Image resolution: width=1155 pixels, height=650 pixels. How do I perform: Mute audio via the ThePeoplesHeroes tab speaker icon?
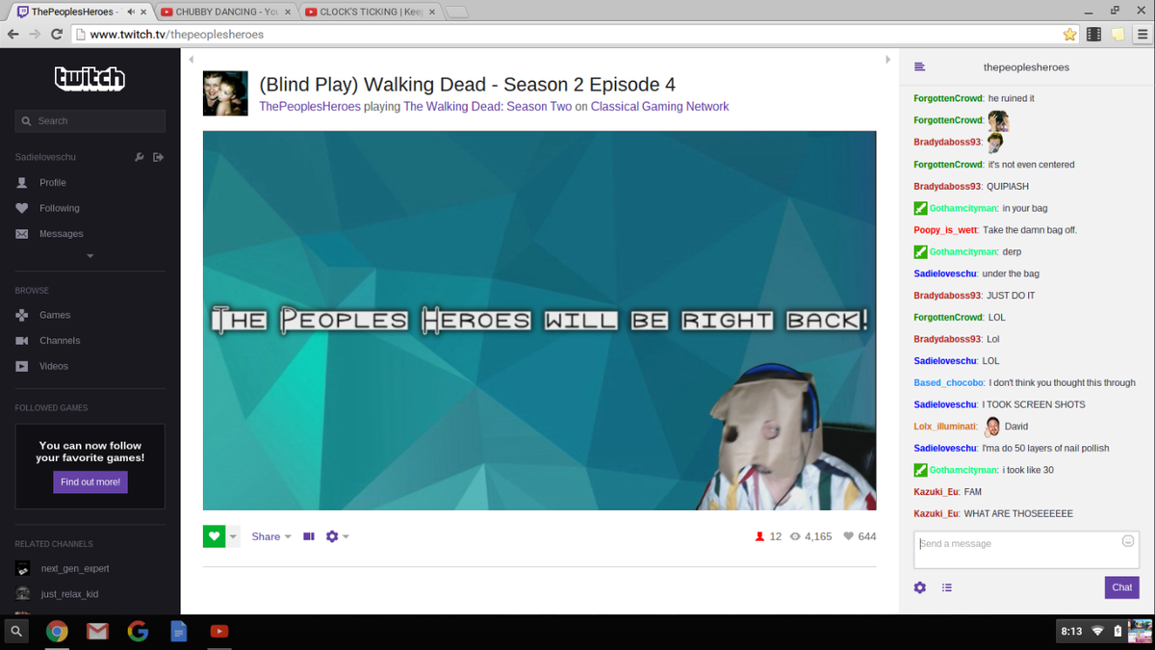point(130,12)
